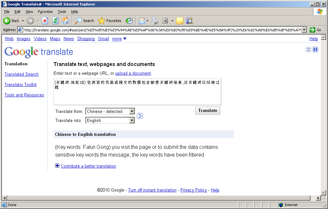Click the Go button next to address bar
This screenshot has width=328, height=209.
[315, 30]
